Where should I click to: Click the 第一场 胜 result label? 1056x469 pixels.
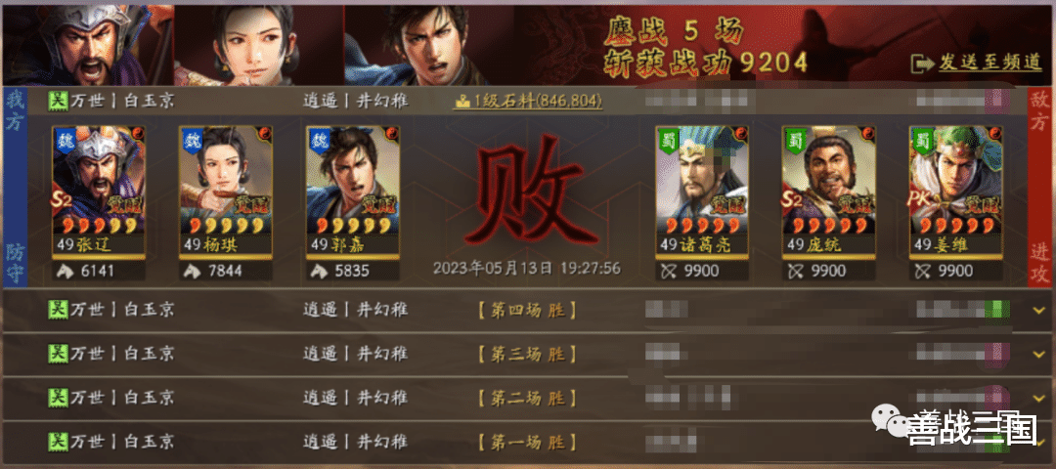pyautogui.click(x=527, y=442)
